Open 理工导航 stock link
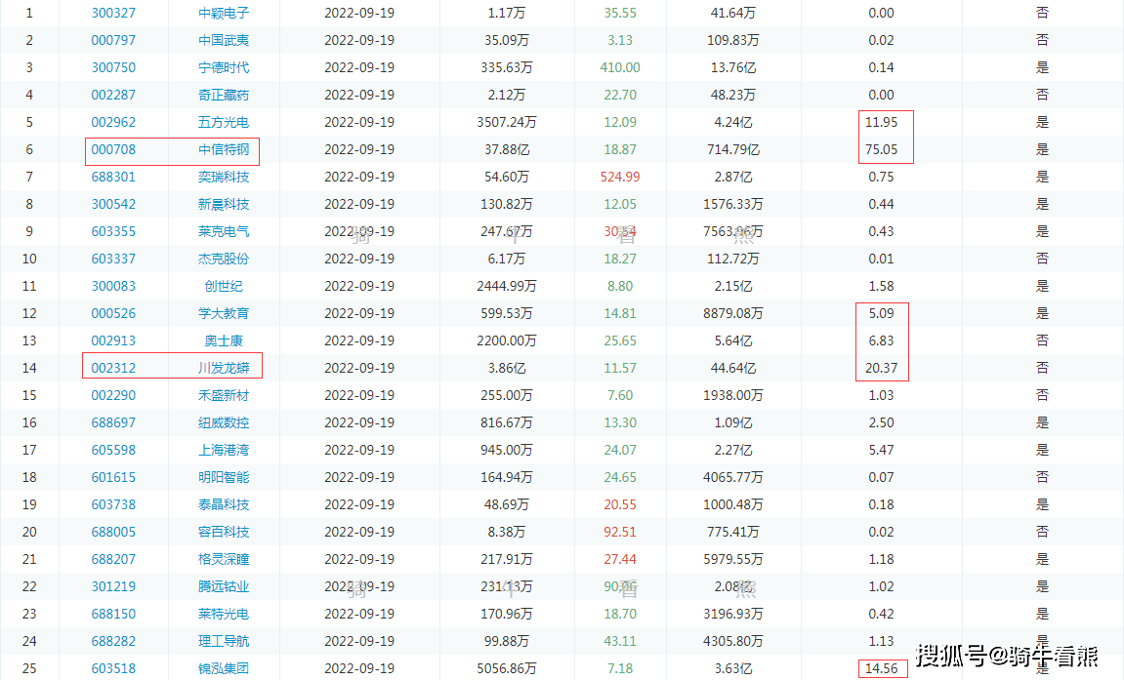 224,641
